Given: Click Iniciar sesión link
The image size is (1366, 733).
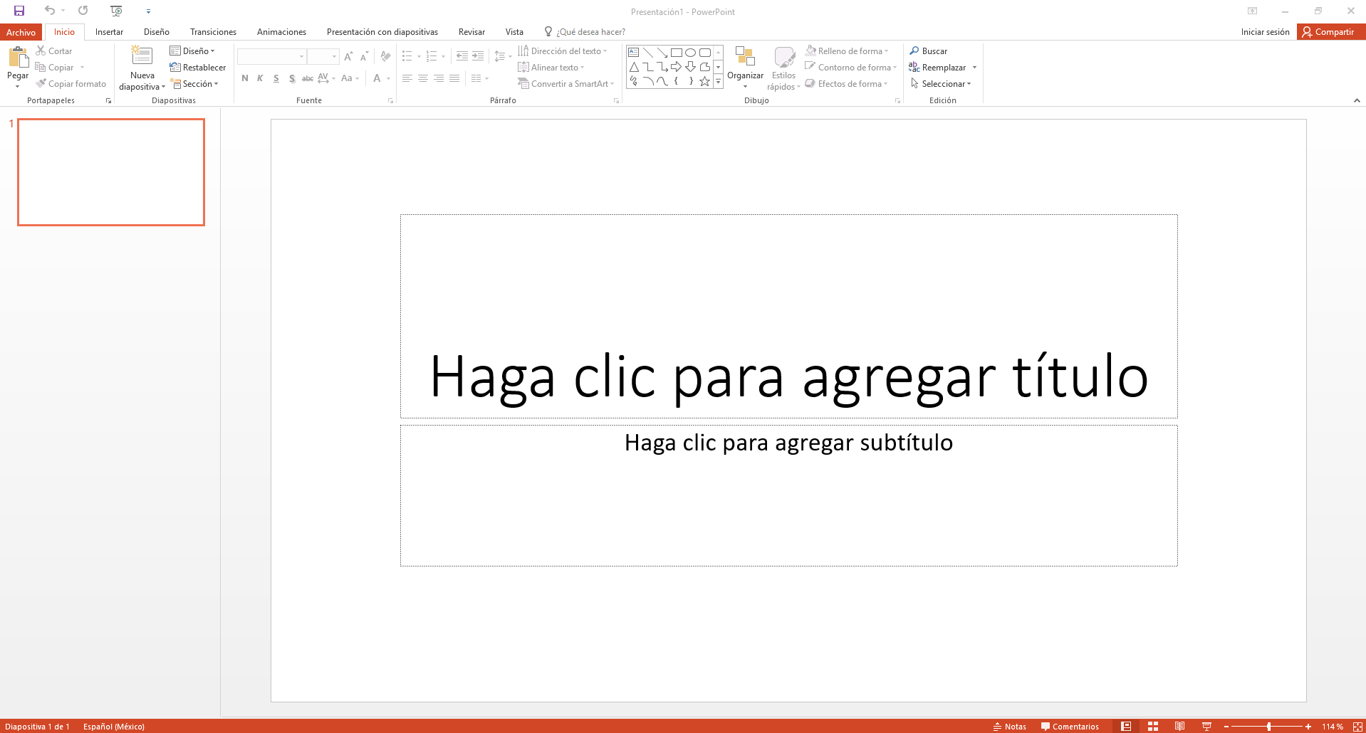Looking at the screenshot, I should coord(1265,32).
